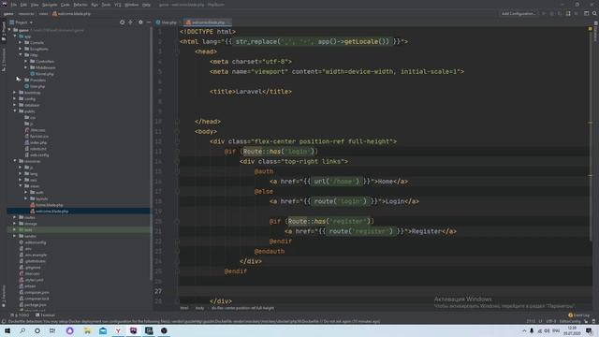
Task: Expand the routes folder
Action: click(15, 217)
